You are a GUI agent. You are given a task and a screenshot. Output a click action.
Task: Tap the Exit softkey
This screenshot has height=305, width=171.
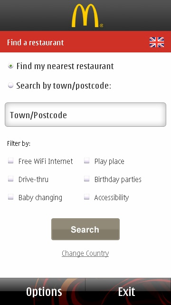pos(127,292)
